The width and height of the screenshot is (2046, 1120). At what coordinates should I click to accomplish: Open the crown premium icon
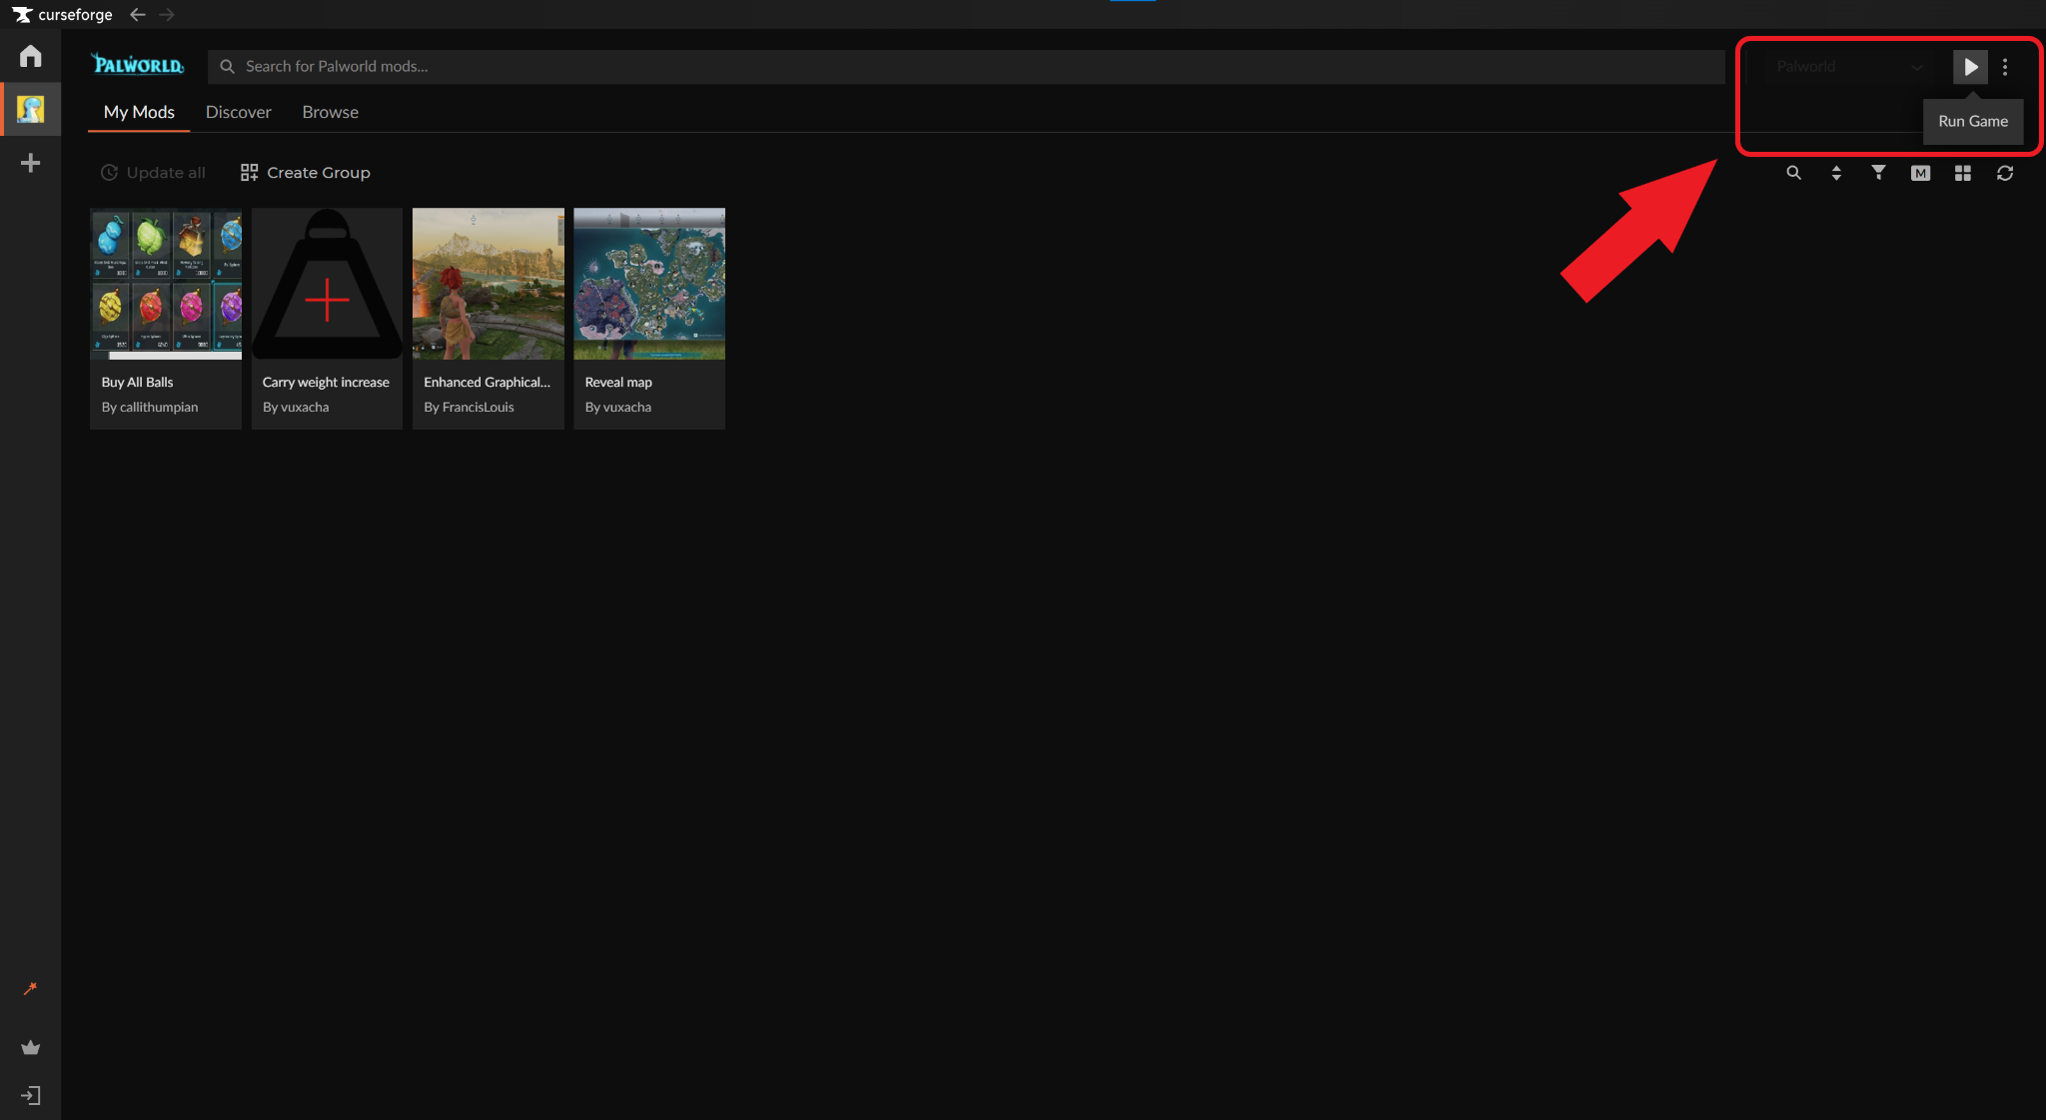pyautogui.click(x=30, y=1047)
